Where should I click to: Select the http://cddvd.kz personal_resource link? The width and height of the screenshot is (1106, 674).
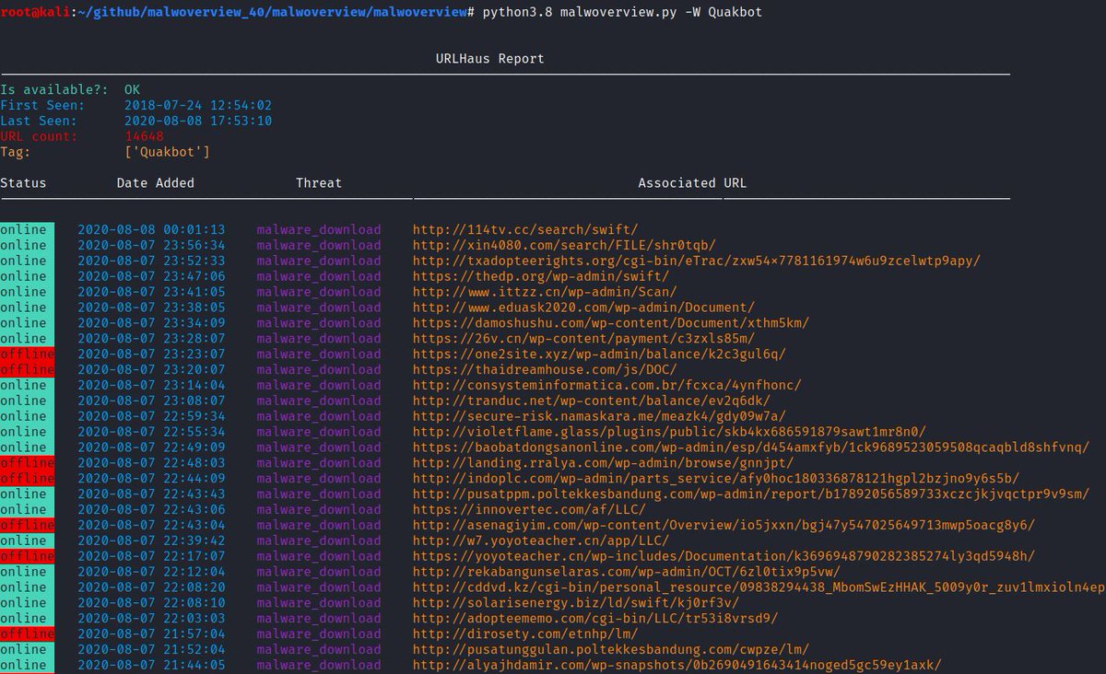point(645,587)
